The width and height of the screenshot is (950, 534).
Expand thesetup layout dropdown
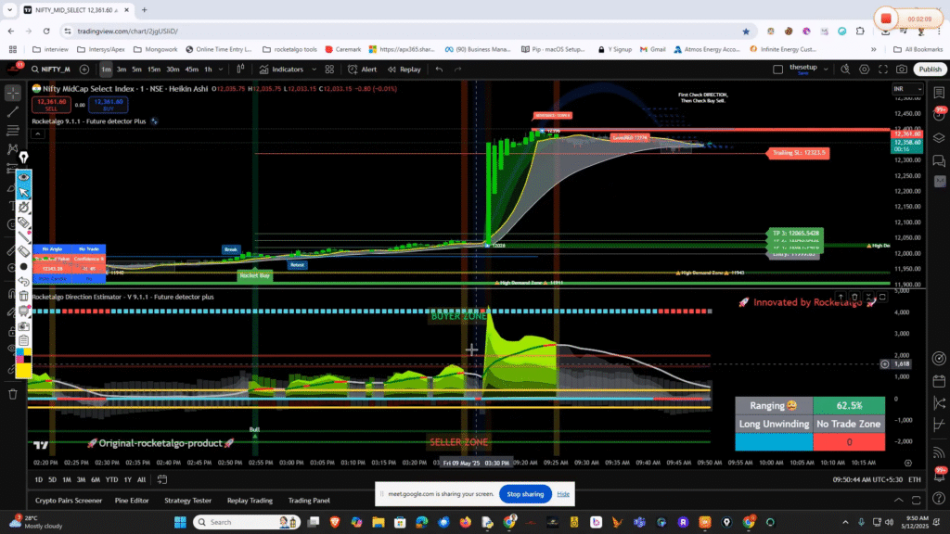(x=825, y=70)
